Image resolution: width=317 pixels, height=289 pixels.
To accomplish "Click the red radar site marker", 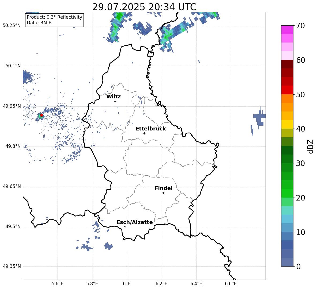I will click(x=41, y=115).
